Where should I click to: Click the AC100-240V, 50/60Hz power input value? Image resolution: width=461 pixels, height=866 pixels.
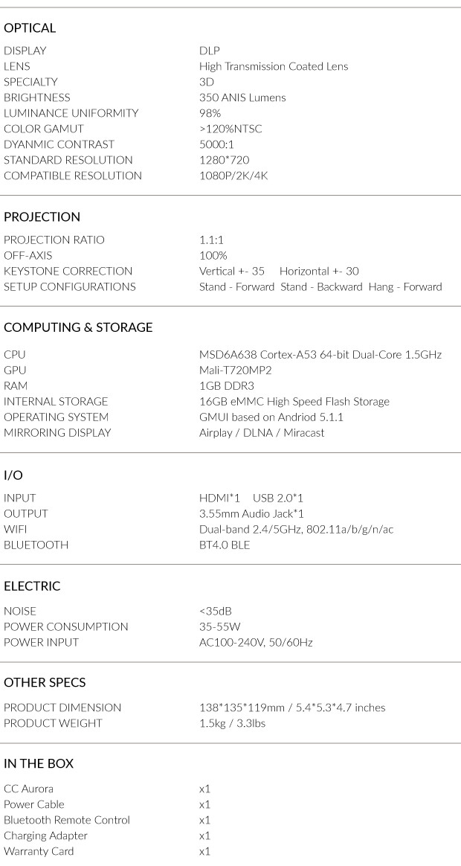pos(257,642)
